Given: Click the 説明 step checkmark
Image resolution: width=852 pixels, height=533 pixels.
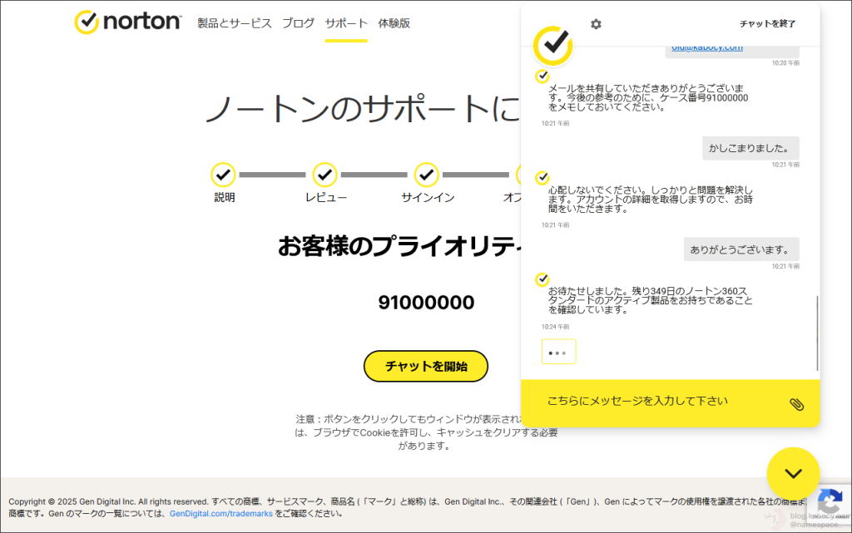Looking at the screenshot, I should [x=223, y=175].
